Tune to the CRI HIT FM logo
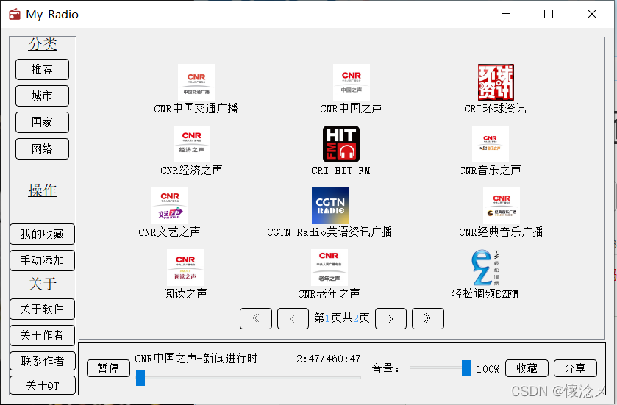Image resolution: width=617 pixels, height=405 pixels. tap(340, 144)
